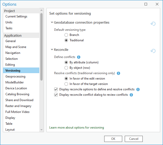Choose By object (row) conflict option
The width and height of the screenshot is (163, 145).
(x=66, y=68)
